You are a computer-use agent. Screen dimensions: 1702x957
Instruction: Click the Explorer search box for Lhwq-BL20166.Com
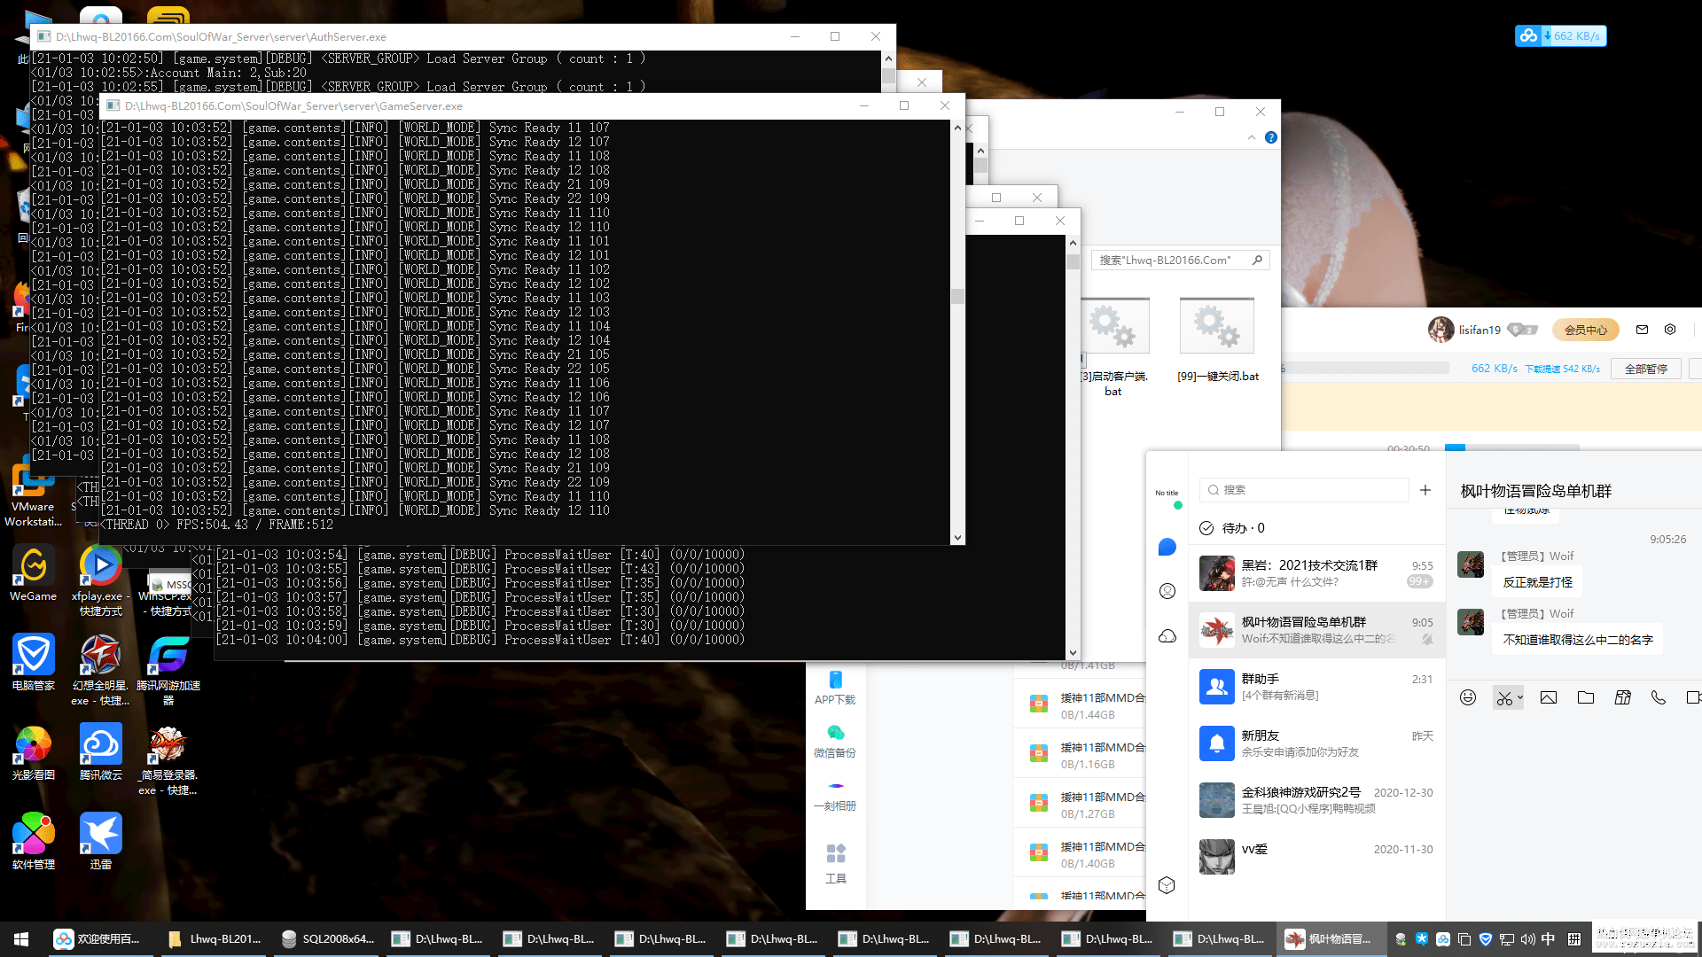(x=1179, y=261)
